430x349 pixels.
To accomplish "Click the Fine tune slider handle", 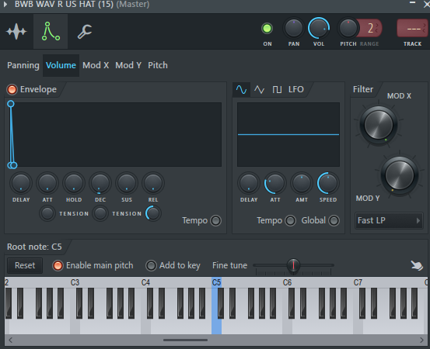I will [293, 265].
